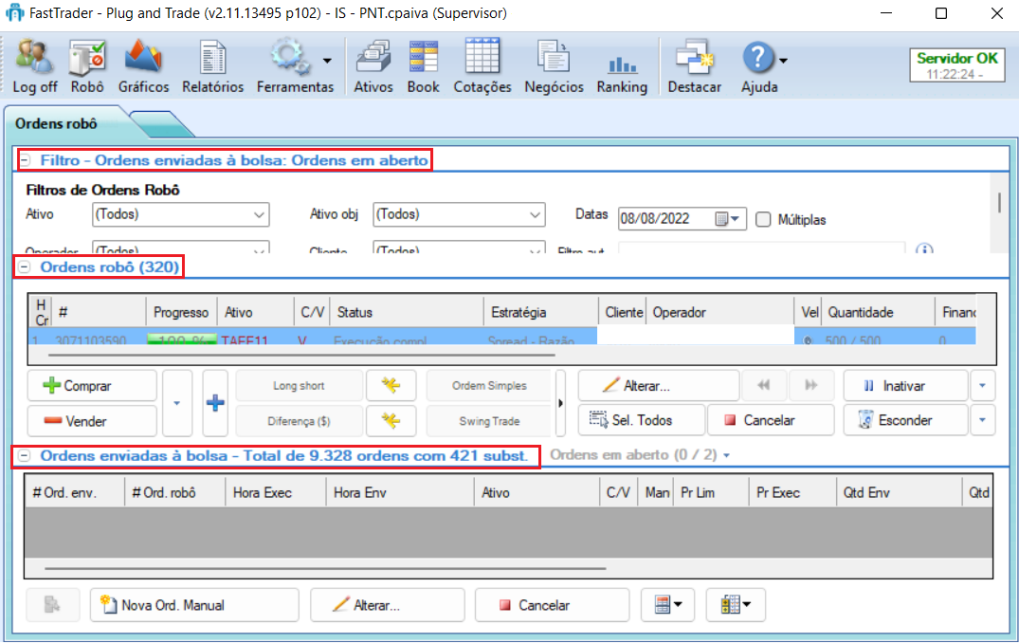The image size is (1019, 643).
Task: Select the Ordens robô tab
Action: (56, 123)
